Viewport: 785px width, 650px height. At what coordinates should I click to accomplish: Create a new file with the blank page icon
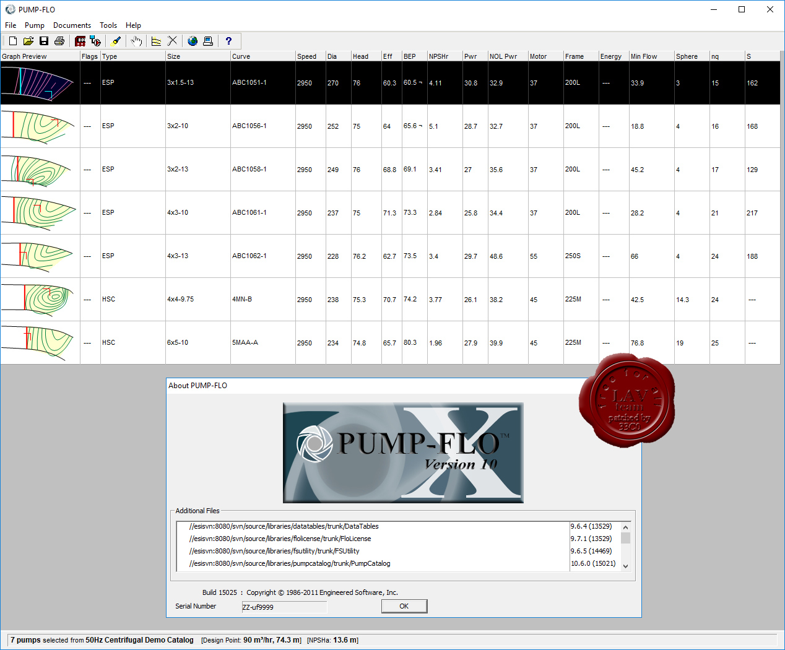coord(13,41)
